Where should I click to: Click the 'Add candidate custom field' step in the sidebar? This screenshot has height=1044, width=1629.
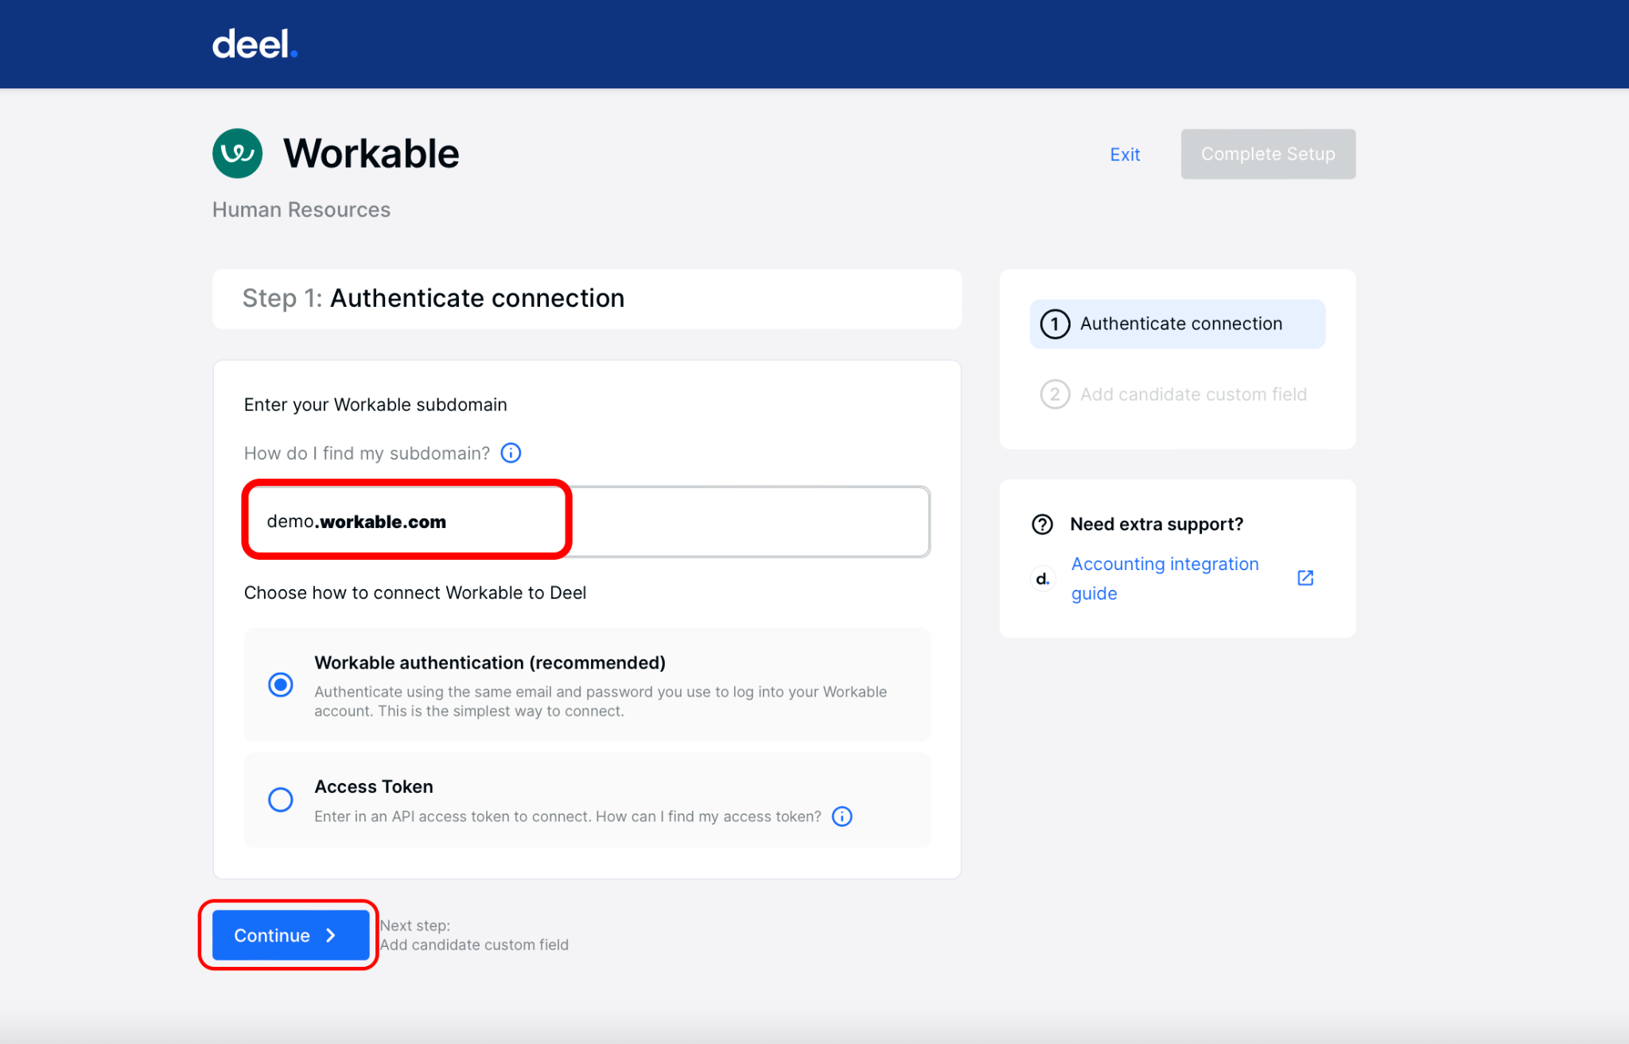coord(1193,394)
